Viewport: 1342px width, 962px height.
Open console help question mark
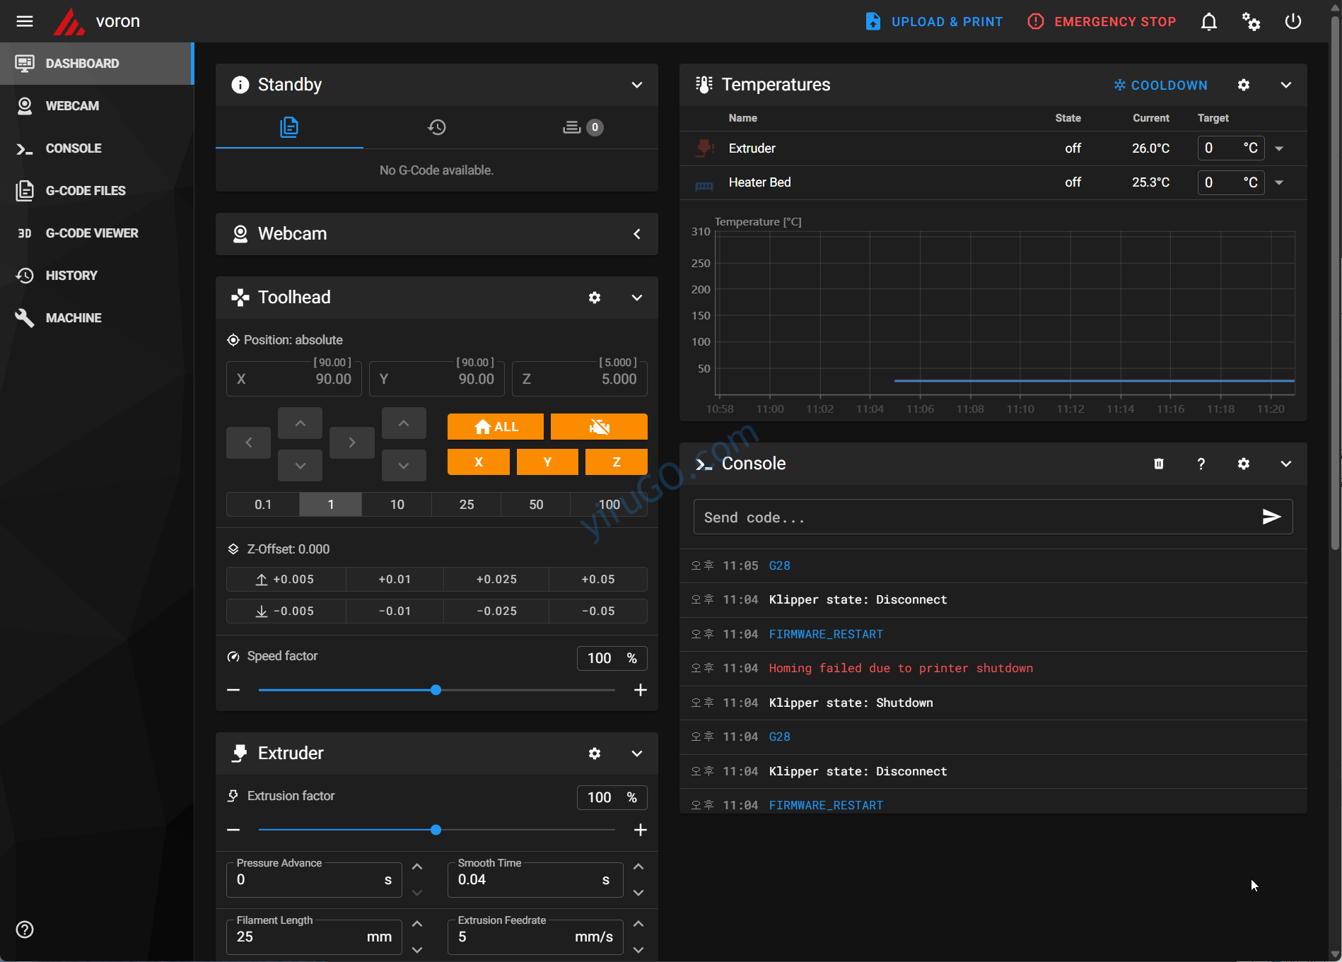point(1201,464)
